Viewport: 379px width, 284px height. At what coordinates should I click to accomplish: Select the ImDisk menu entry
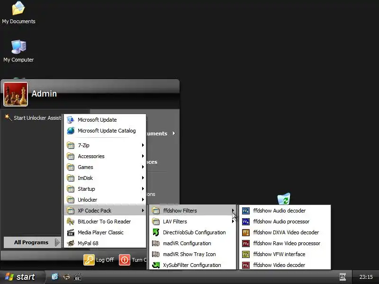(105, 178)
